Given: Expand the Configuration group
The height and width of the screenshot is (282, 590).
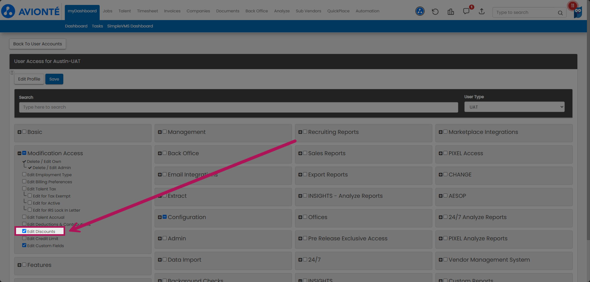Looking at the screenshot, I should pyautogui.click(x=160, y=217).
